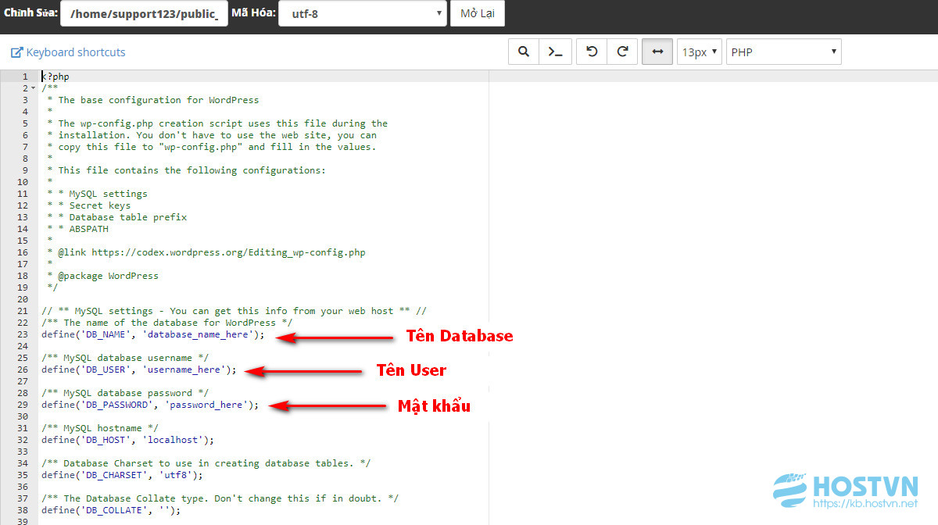Open the Keyboard shortcuts link

68,52
